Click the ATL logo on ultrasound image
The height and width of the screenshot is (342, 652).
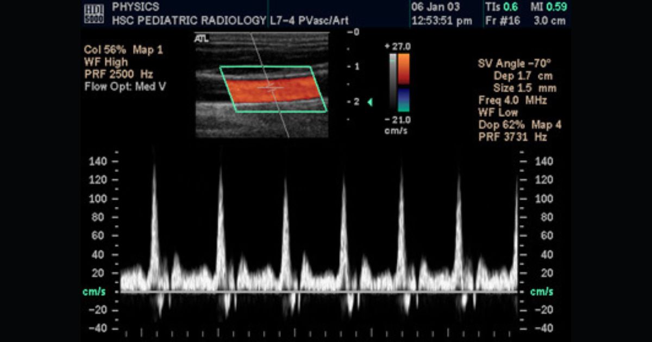(x=202, y=39)
